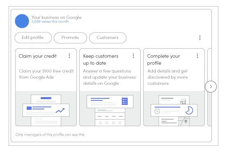Click 'Add details and get discovered' description
The height and width of the screenshot is (152, 227).
point(167,77)
